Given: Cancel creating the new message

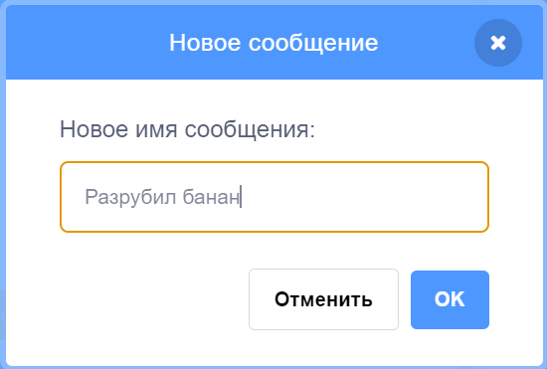Looking at the screenshot, I should tap(323, 299).
